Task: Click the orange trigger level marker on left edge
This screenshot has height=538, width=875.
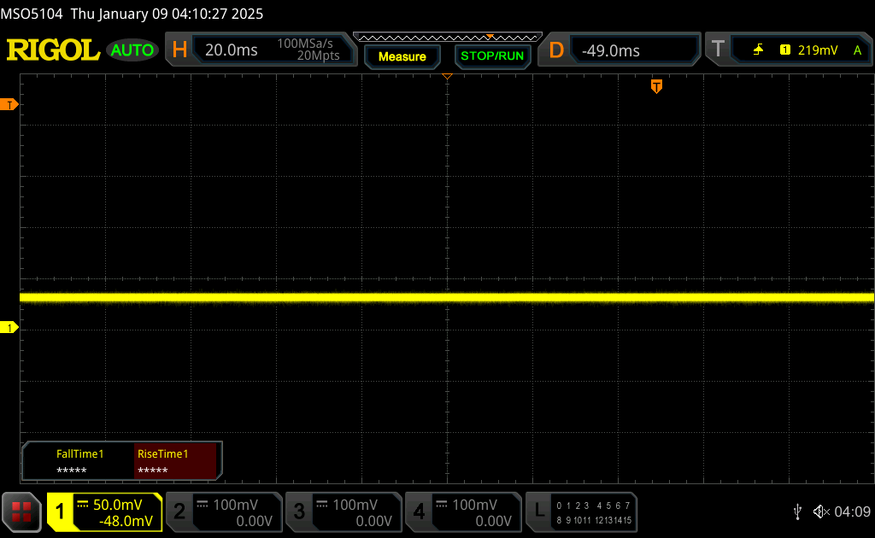Action: (10, 104)
